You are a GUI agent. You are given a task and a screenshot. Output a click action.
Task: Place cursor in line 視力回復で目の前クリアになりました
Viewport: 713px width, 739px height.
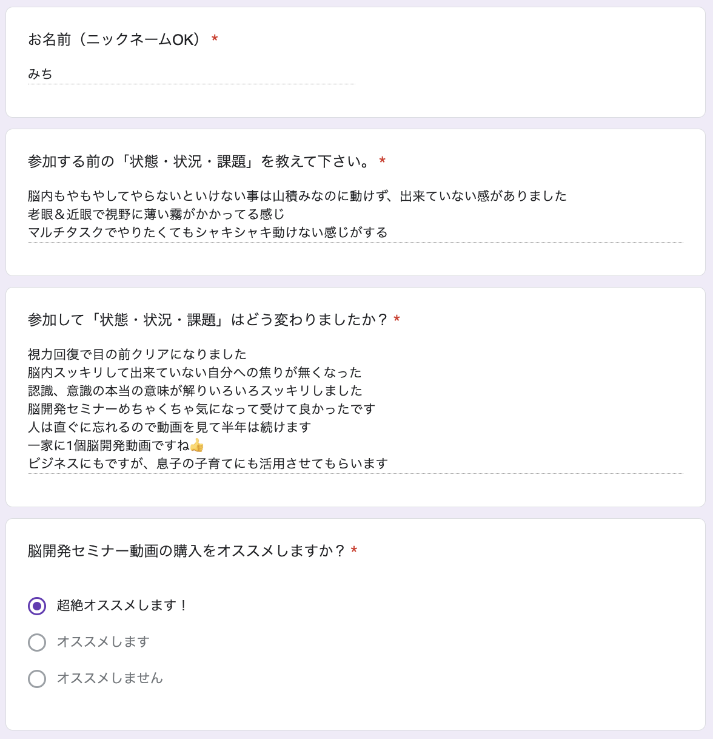[138, 354]
